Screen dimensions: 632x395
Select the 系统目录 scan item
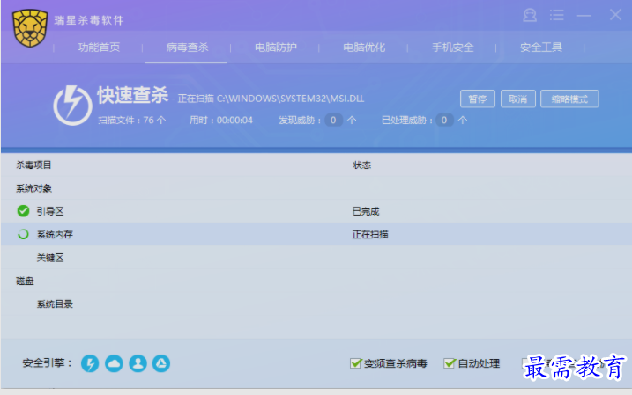55,304
